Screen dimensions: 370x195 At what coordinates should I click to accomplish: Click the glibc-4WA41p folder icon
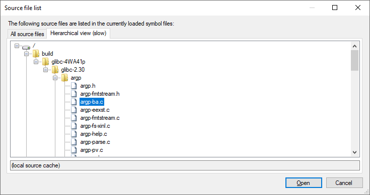(45, 62)
